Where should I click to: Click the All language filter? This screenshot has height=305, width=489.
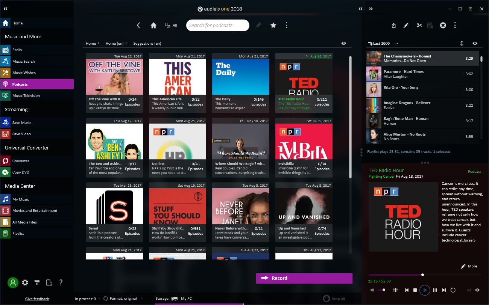171,25
